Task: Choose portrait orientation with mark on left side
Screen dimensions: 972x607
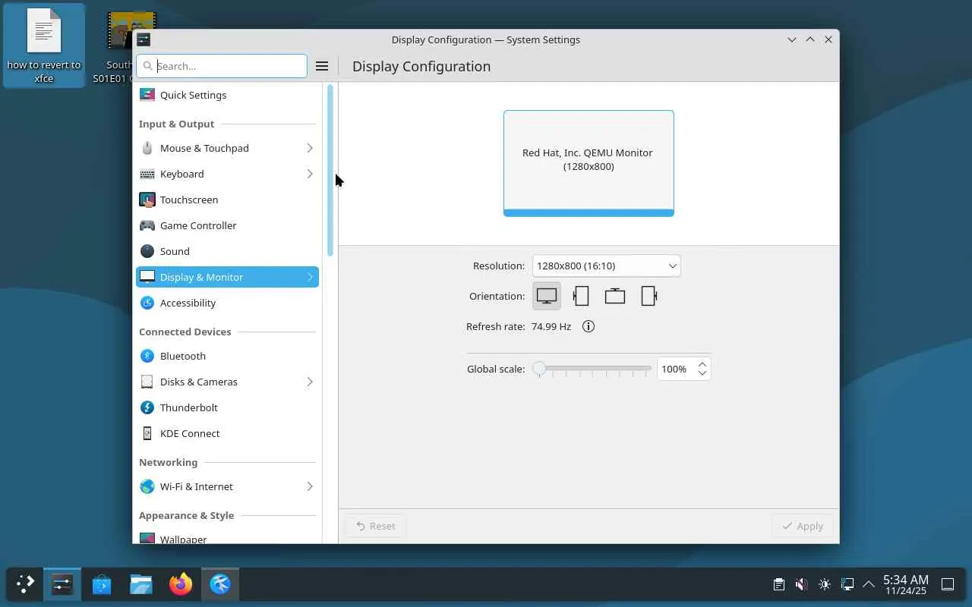Action: [581, 296]
